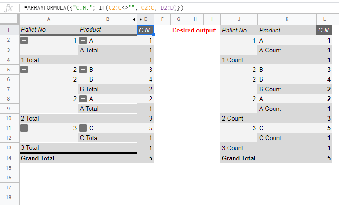Select column K header

coord(287,19)
